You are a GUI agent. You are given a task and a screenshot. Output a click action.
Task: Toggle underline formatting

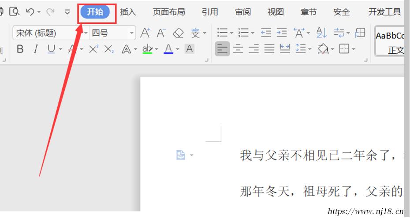pyautogui.click(x=51, y=49)
